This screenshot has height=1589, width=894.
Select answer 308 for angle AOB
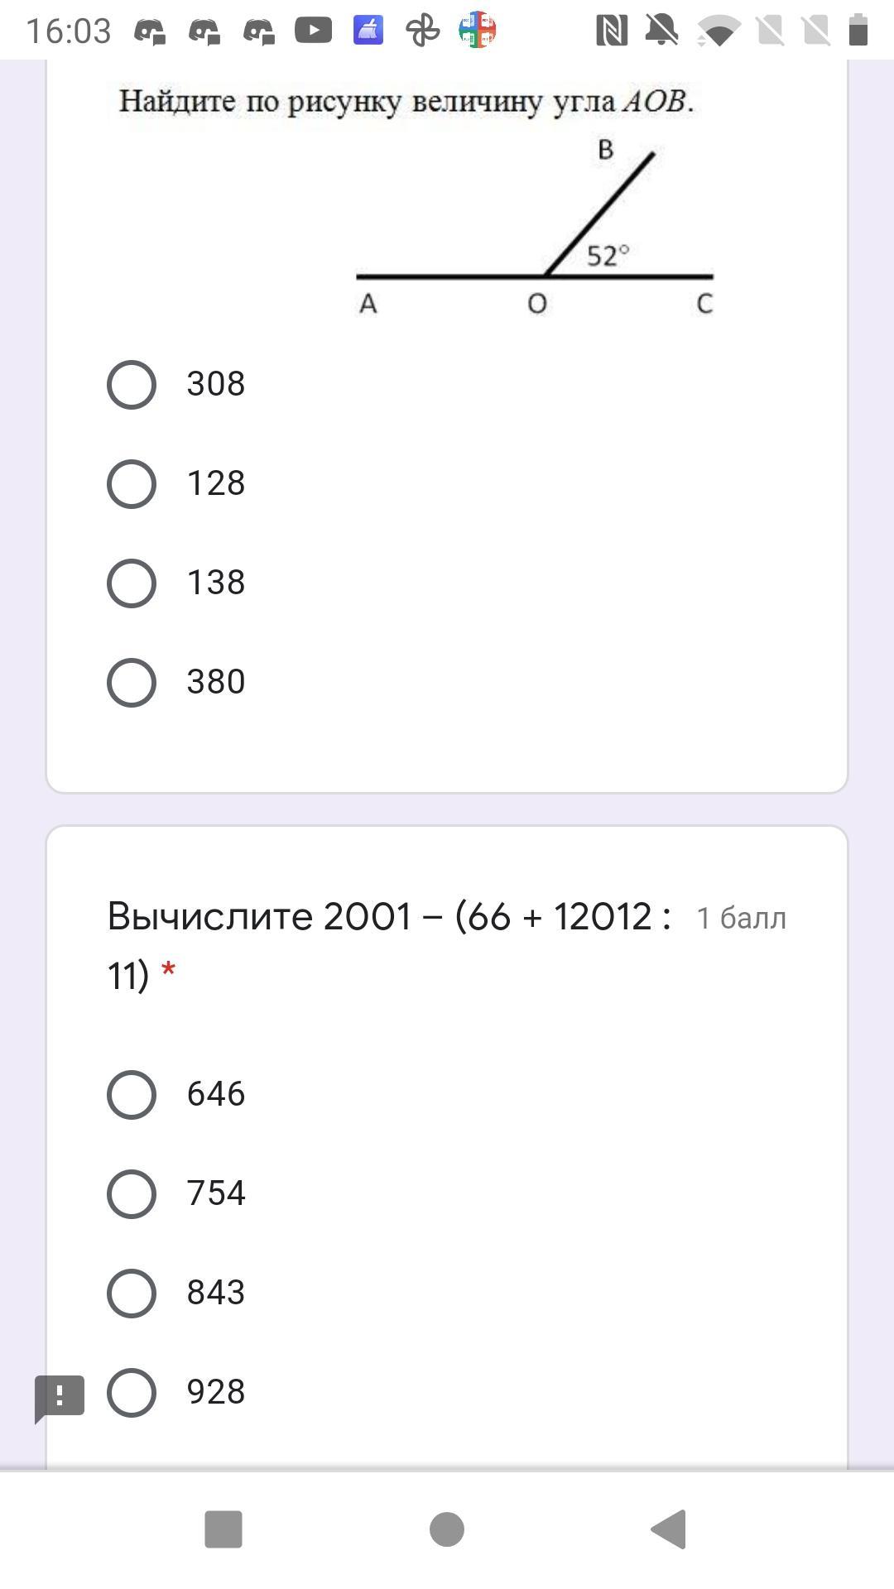click(x=132, y=385)
